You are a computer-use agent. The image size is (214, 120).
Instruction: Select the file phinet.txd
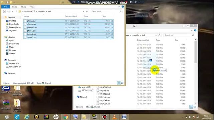pos(68,21)
